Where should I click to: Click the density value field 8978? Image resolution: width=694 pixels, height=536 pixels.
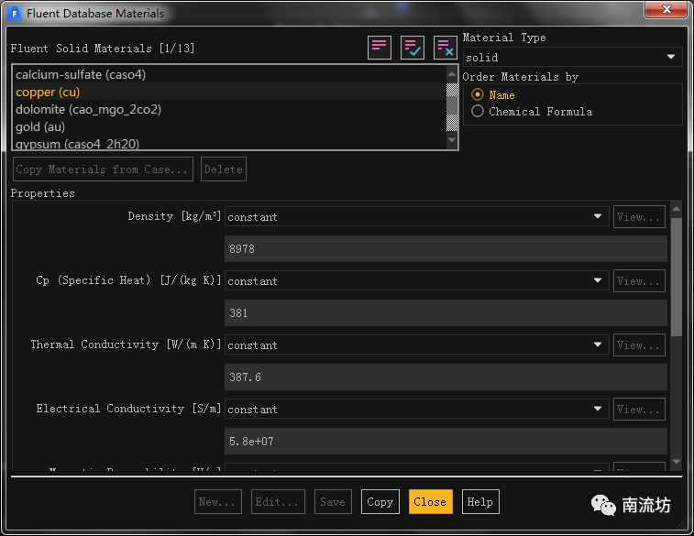[446, 248]
